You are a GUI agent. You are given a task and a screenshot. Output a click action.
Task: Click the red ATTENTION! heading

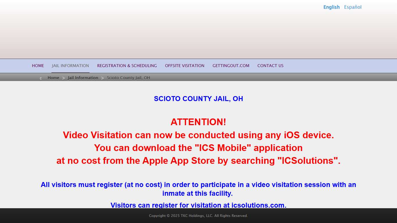pyautogui.click(x=199, y=122)
